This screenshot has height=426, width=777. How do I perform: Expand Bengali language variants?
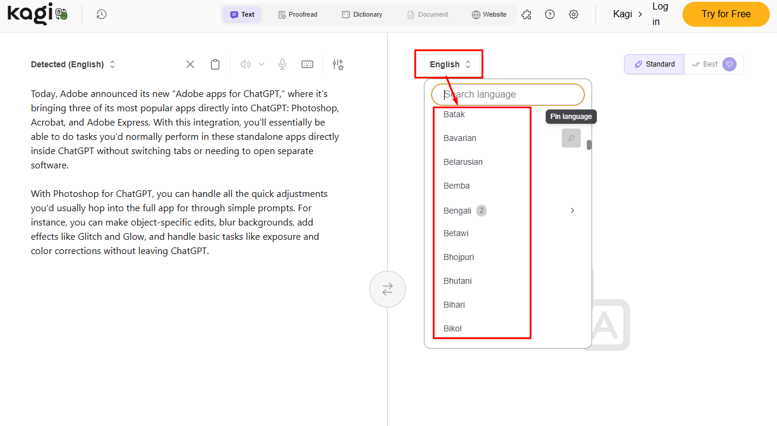[572, 210]
